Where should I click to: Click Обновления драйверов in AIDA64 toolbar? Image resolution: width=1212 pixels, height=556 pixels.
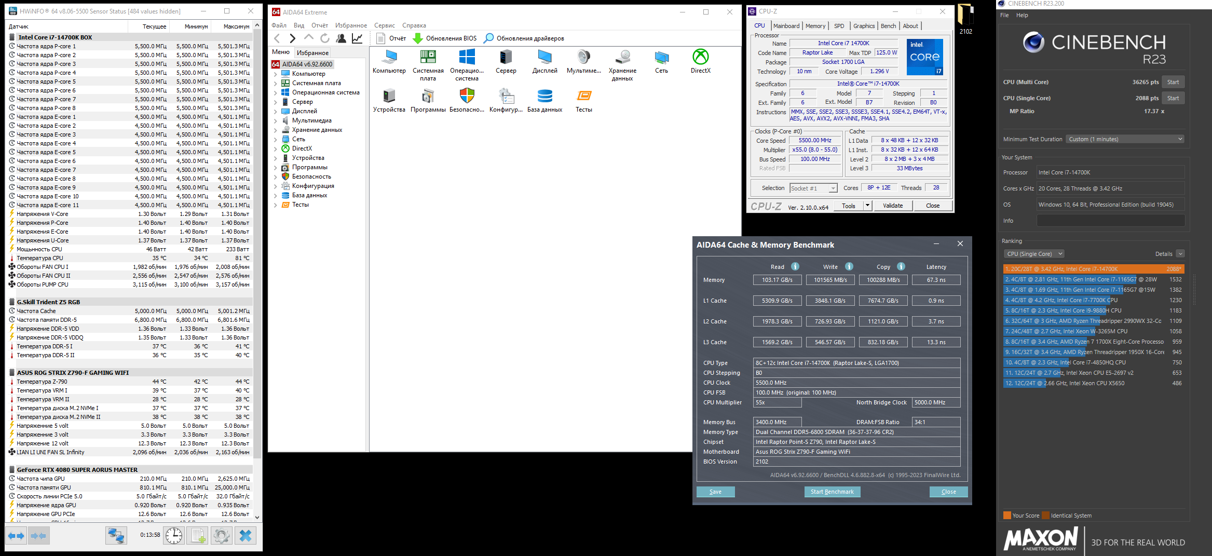click(x=524, y=38)
